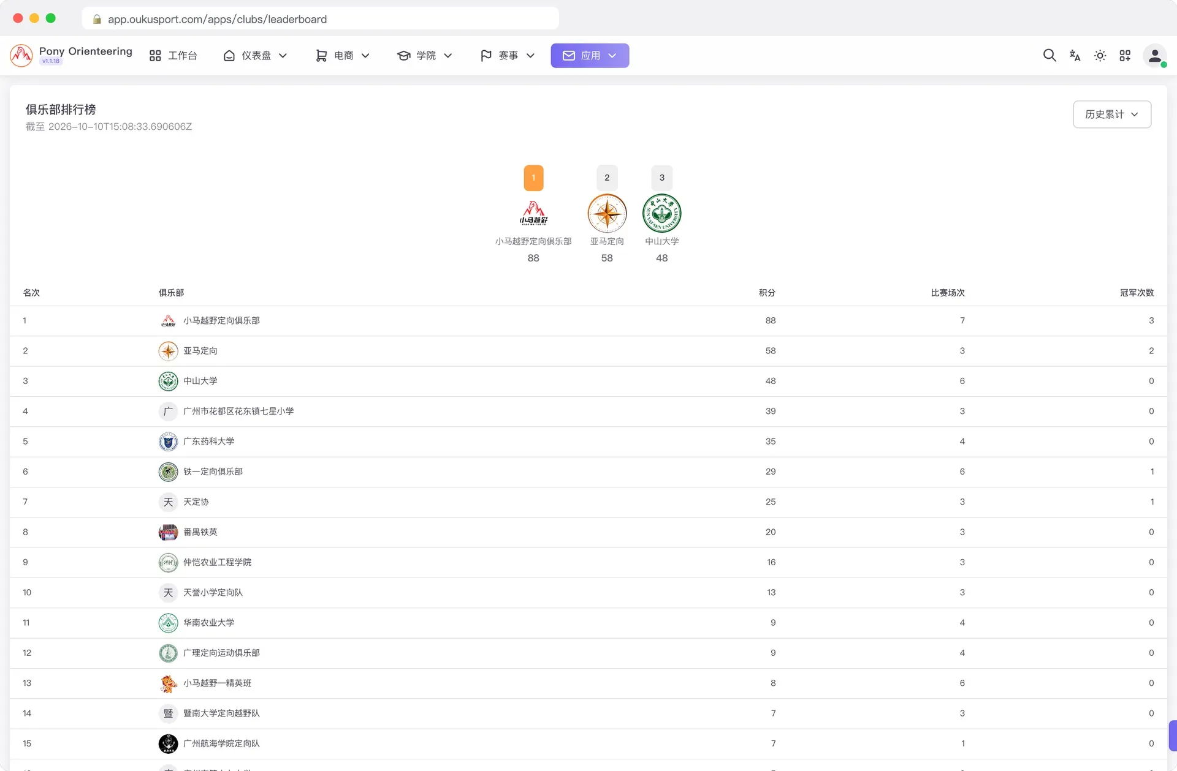Click the 铁一定向俱乐部 club icon

tap(168, 472)
